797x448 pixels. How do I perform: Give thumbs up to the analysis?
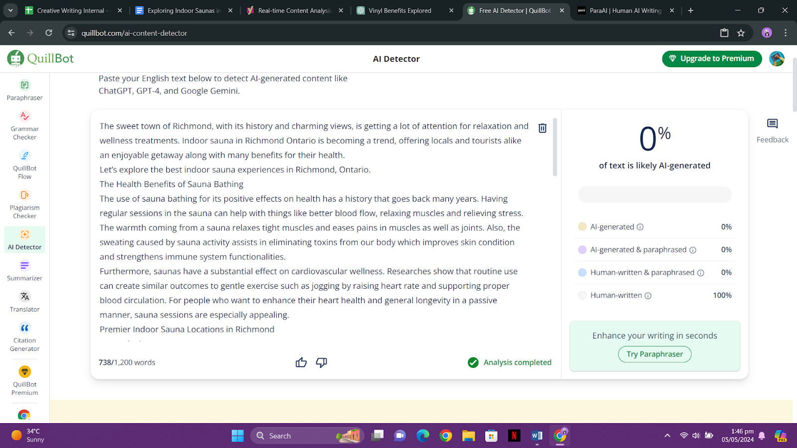301,362
